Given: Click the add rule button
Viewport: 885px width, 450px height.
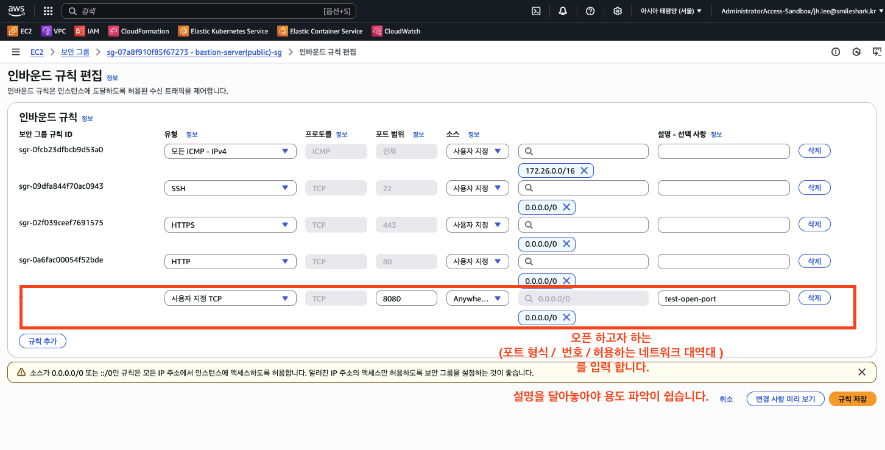Looking at the screenshot, I should pyautogui.click(x=43, y=341).
